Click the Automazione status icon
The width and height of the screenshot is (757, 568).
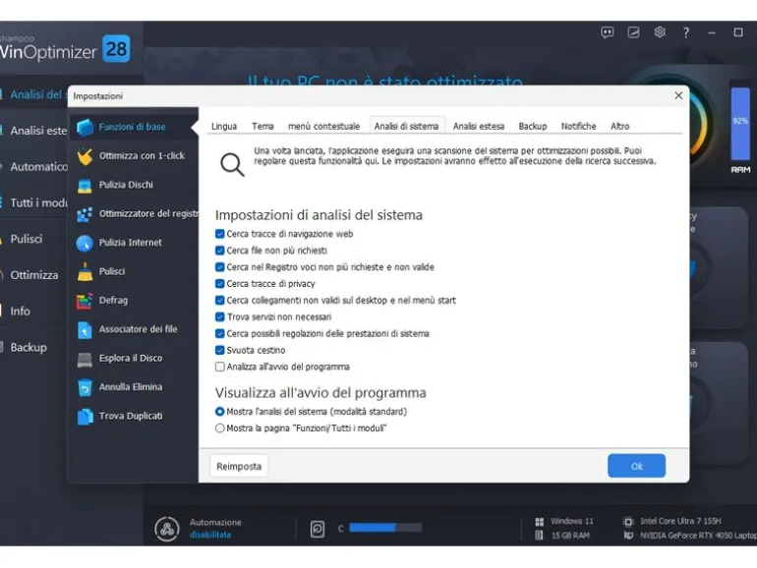(x=167, y=529)
